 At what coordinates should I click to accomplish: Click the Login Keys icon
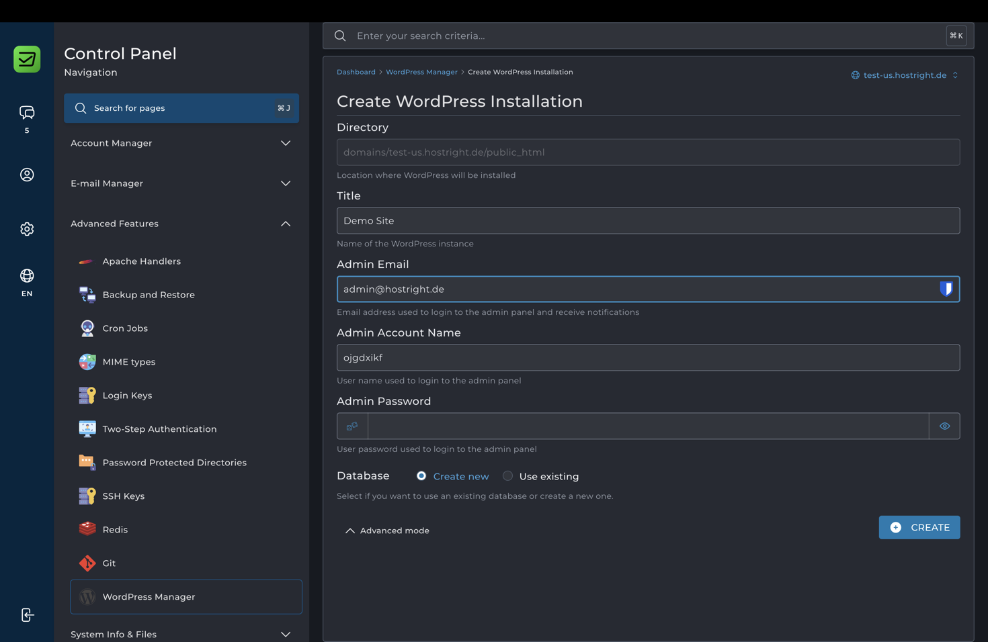(x=87, y=396)
